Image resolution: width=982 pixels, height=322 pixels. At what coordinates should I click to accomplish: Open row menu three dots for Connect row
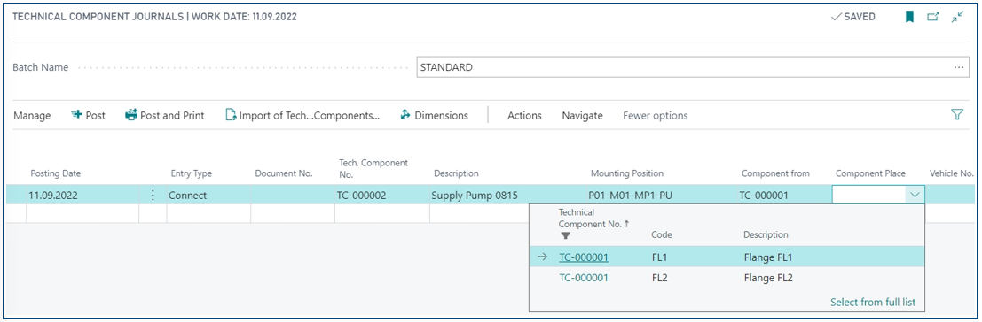pos(153,195)
